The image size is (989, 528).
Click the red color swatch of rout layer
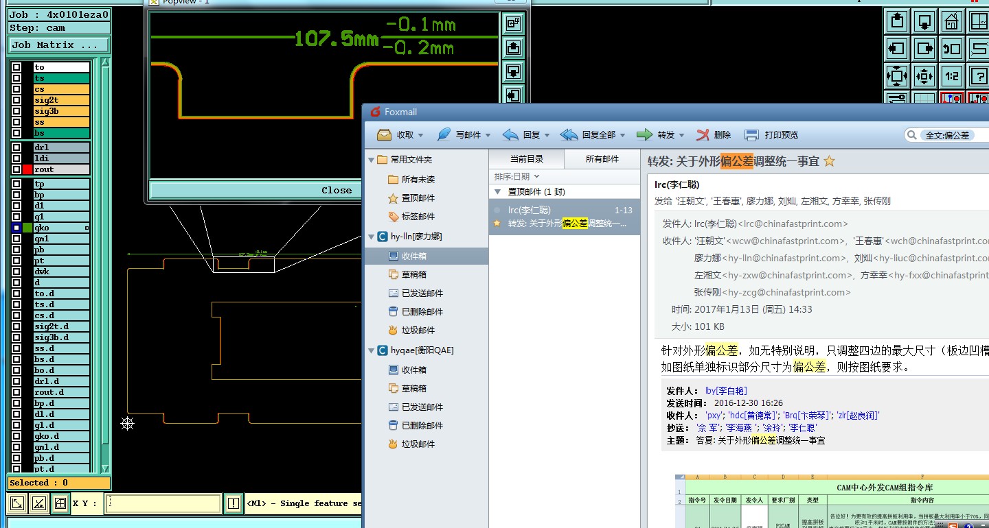tap(27, 169)
